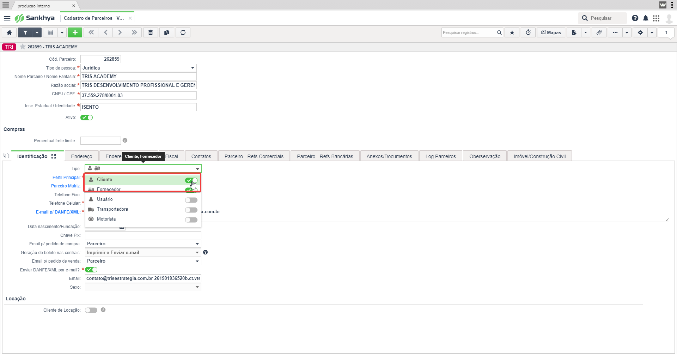Toggle Motorista type switch
The image size is (677, 354).
pyautogui.click(x=191, y=220)
